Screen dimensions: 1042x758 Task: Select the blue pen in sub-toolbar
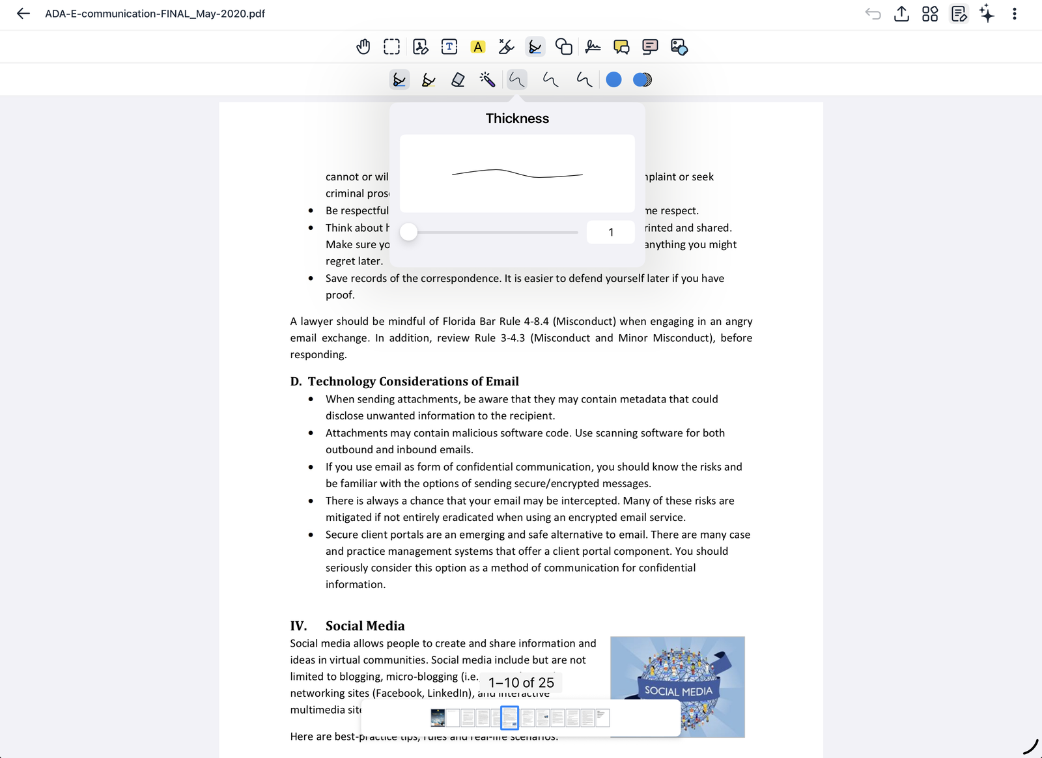point(399,79)
